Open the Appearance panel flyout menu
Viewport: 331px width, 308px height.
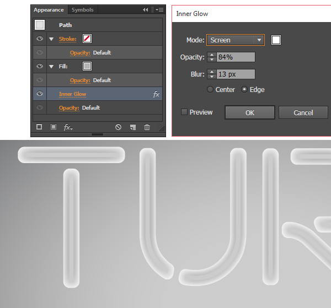coord(159,10)
